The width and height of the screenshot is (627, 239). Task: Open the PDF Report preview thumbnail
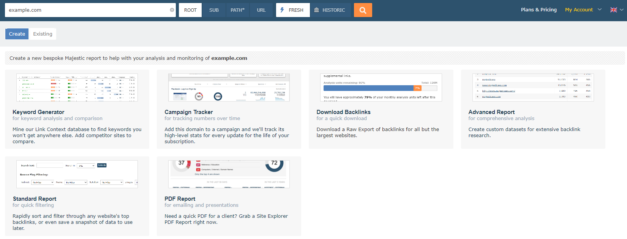point(229,174)
